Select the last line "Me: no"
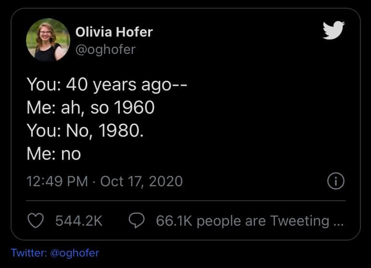371x268 pixels. (54, 154)
